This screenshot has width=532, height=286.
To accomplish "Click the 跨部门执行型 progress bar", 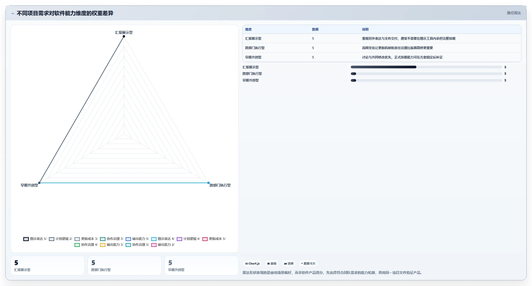I will (x=426, y=74).
